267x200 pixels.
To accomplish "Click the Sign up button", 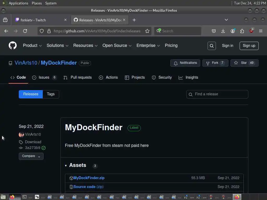I will [x=249, y=46].
